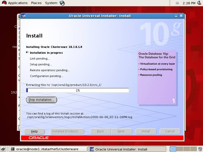
Task: Click 'Virtualization at every layer' bullet
Action: pos(157,64)
